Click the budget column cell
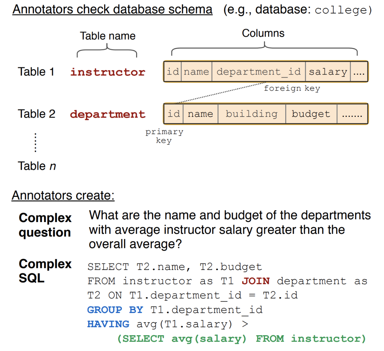Viewport: 384px width, 351px height. pos(311,114)
